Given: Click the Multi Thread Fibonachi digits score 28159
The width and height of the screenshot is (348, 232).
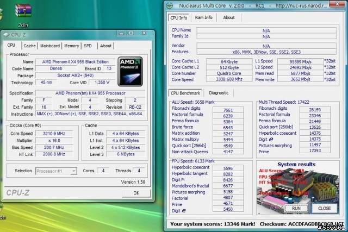Looking at the screenshot, I should click(315, 110).
